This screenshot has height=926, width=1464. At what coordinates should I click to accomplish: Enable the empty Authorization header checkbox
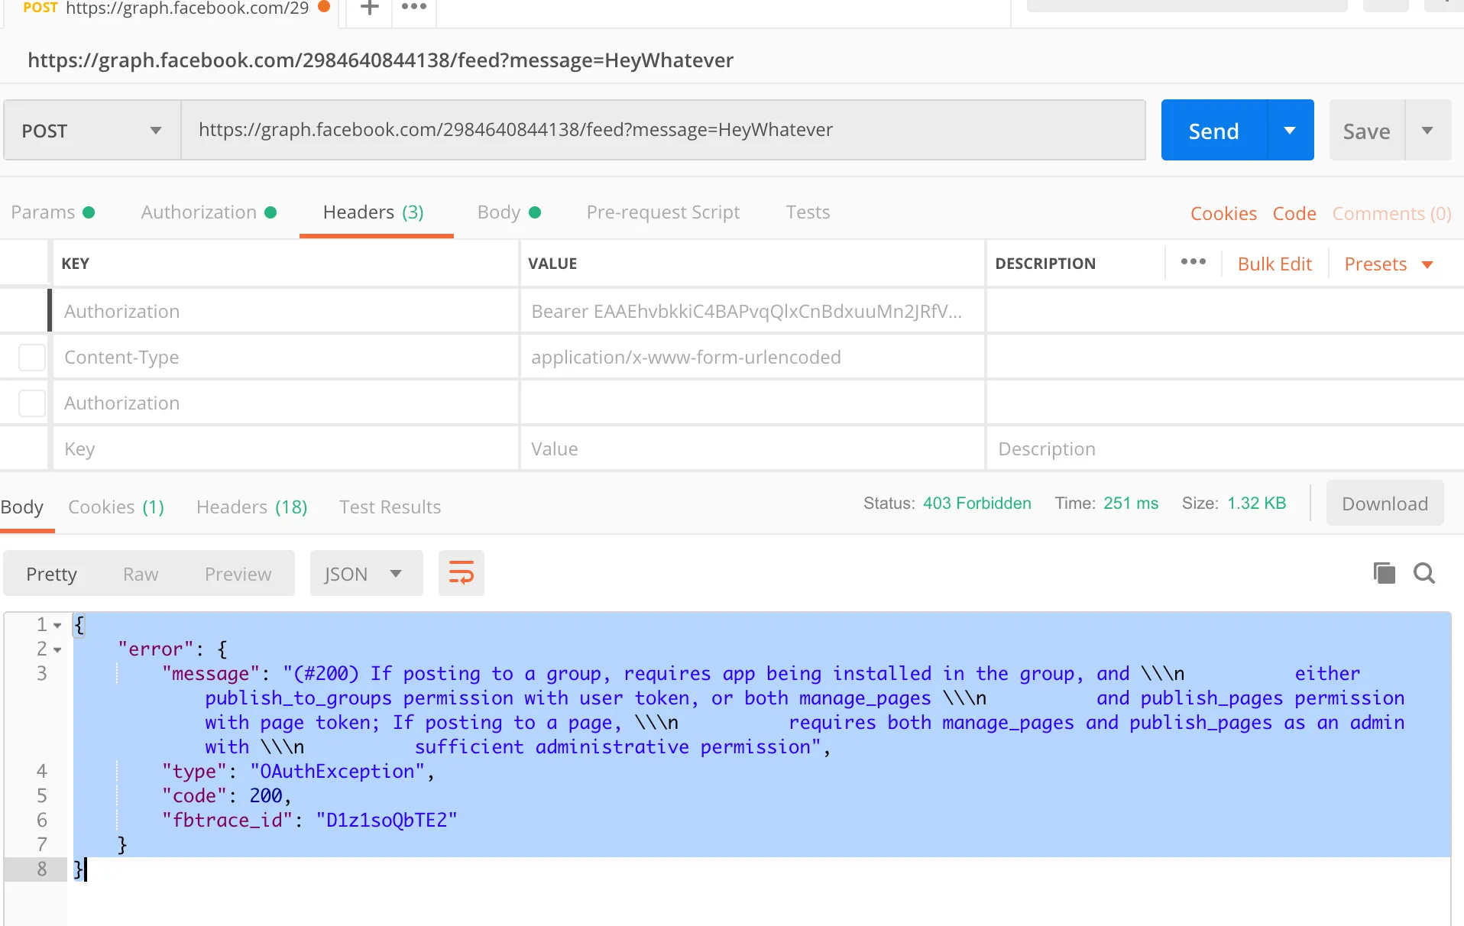(32, 403)
